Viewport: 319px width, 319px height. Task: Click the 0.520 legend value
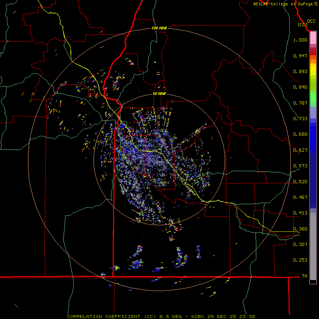click(300, 182)
